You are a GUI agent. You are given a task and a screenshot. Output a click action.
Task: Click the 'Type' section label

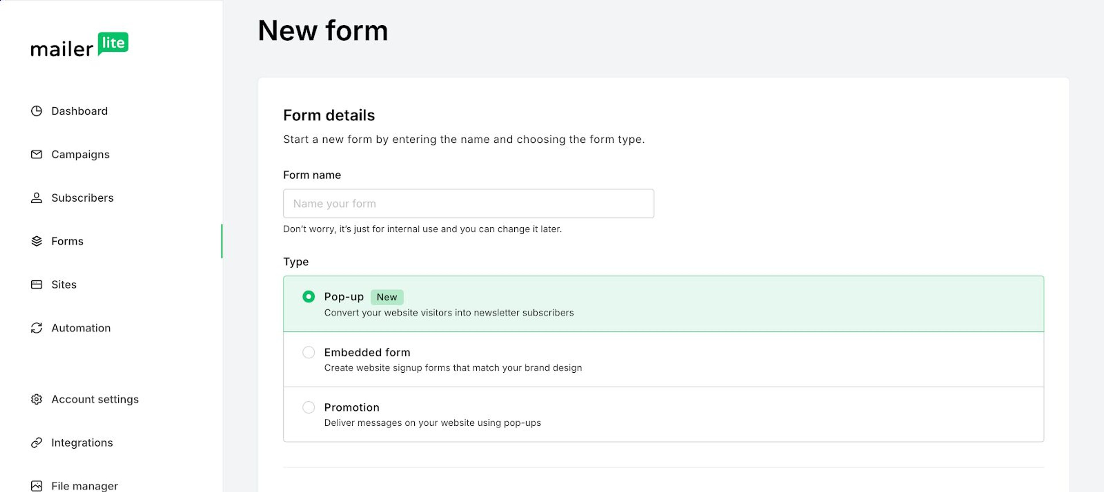(x=296, y=262)
